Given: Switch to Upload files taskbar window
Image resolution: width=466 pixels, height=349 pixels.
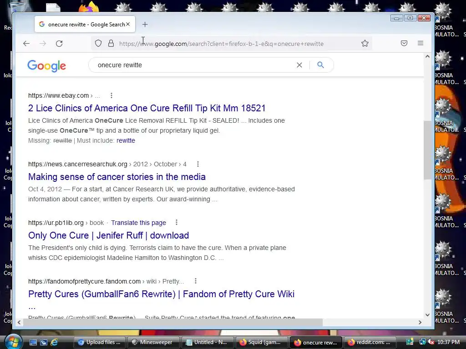Looking at the screenshot, I should [100, 342].
